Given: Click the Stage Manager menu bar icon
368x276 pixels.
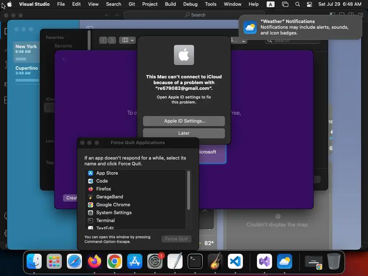Looking at the screenshot, I should 285,4.
